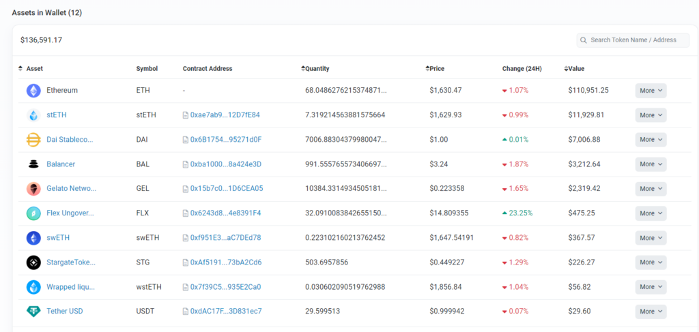Open contract address 0xba1000...8a424e3D
The height and width of the screenshot is (332, 699).
point(225,164)
